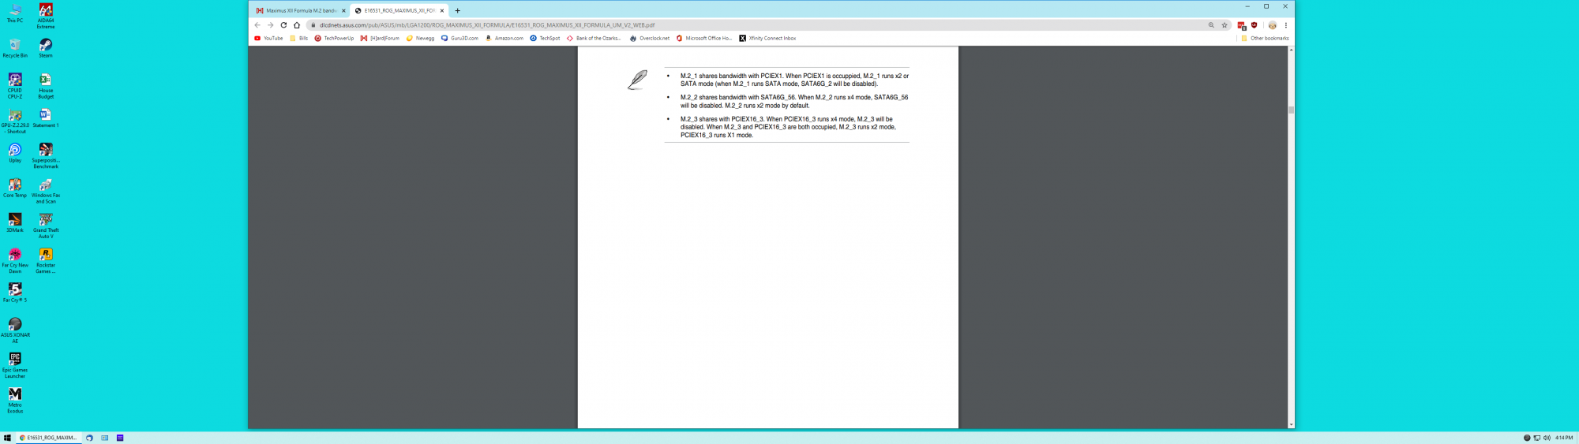This screenshot has width=1579, height=444.
Task: Open the TechPowerUp bookmark
Action: (x=334, y=38)
